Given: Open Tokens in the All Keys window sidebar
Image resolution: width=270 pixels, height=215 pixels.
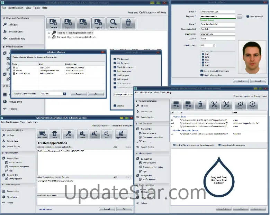Looking at the screenshot, I should click(x=13, y=109).
